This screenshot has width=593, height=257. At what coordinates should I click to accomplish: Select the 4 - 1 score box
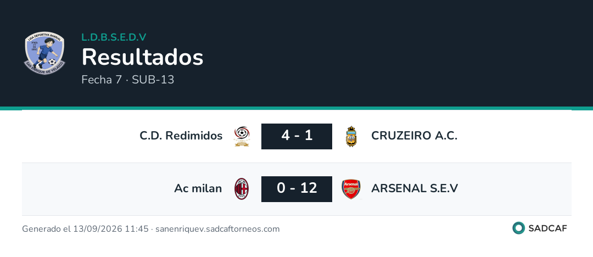(x=296, y=136)
